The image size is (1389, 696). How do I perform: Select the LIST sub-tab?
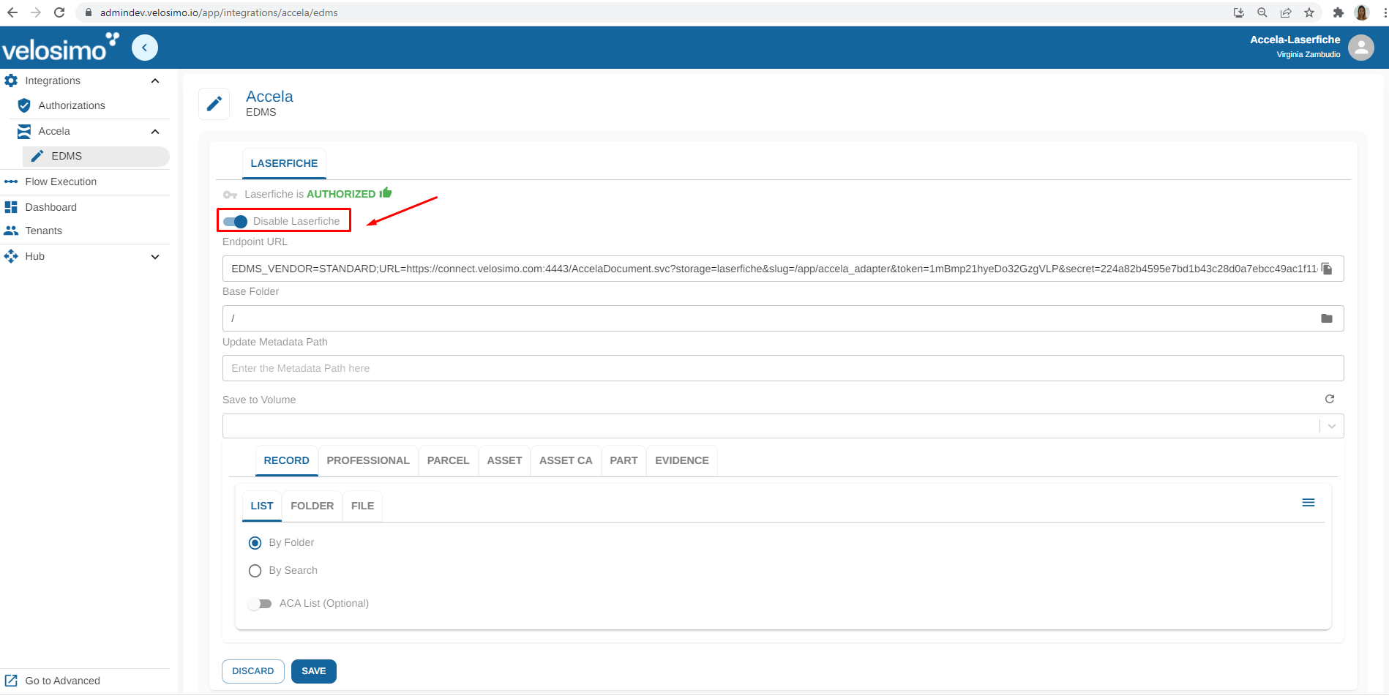pos(262,506)
